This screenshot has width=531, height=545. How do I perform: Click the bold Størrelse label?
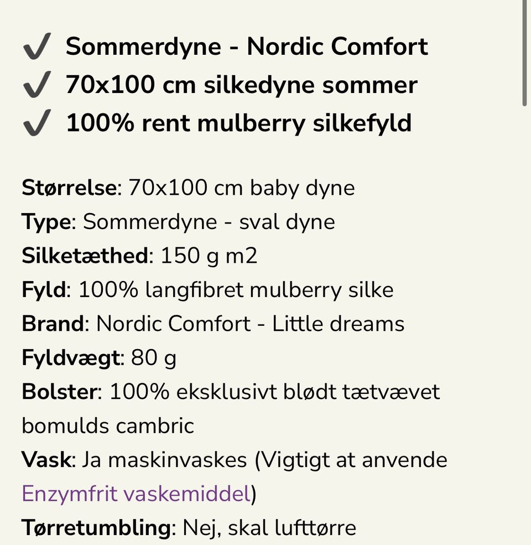pyautogui.click(x=69, y=188)
